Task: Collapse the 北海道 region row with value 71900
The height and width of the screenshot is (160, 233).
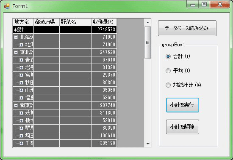Action: (x=16, y=37)
